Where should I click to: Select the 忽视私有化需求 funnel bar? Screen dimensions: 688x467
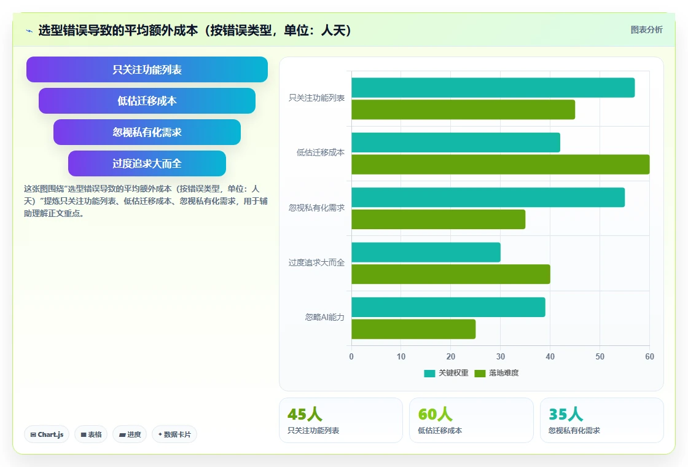click(x=147, y=132)
